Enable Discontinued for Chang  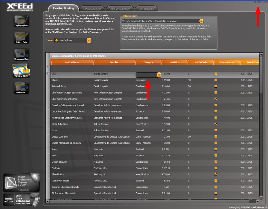coord(216,80)
